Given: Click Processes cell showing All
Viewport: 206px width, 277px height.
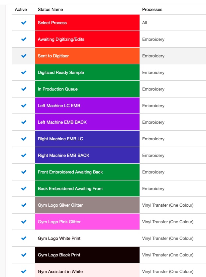Looking at the screenshot, I should (x=145, y=23).
